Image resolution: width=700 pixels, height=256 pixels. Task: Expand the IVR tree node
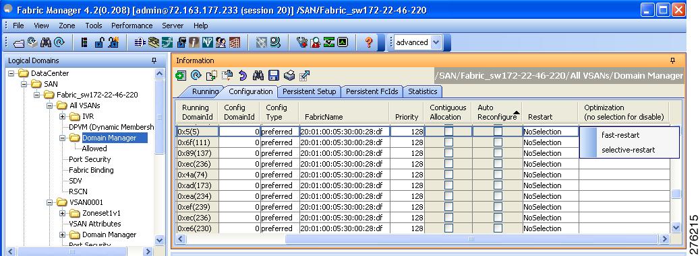63,116
